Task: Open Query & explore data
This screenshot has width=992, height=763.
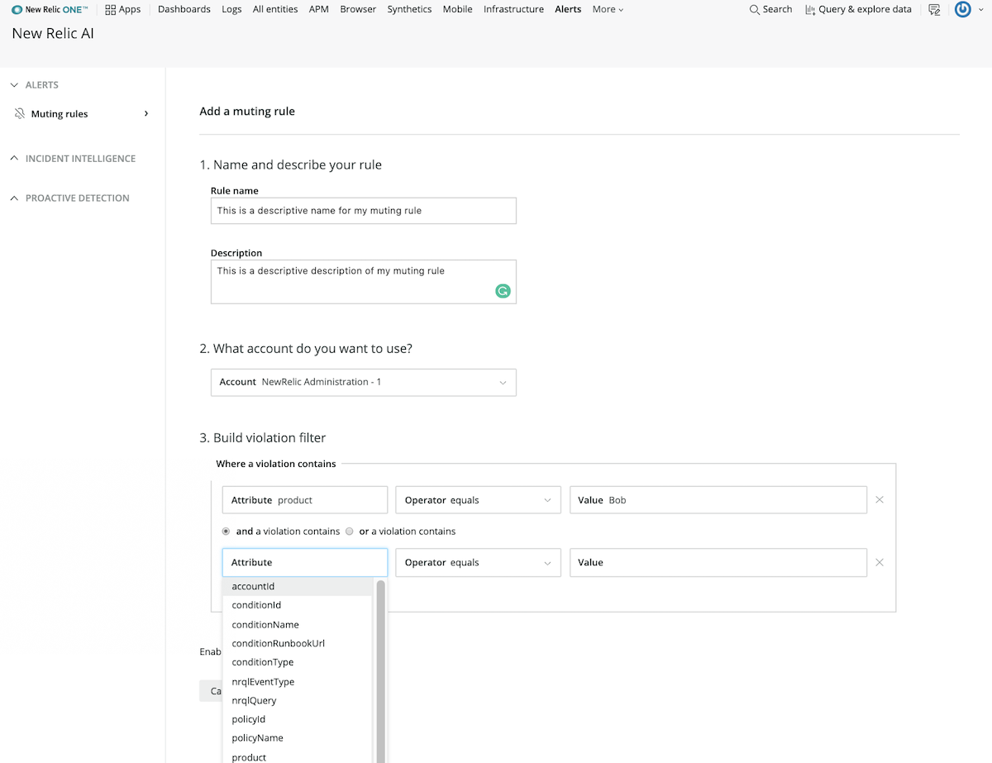Action: pos(858,9)
